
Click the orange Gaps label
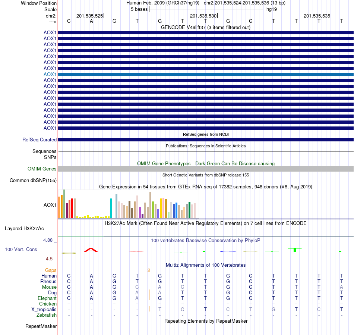[x=51, y=270]
